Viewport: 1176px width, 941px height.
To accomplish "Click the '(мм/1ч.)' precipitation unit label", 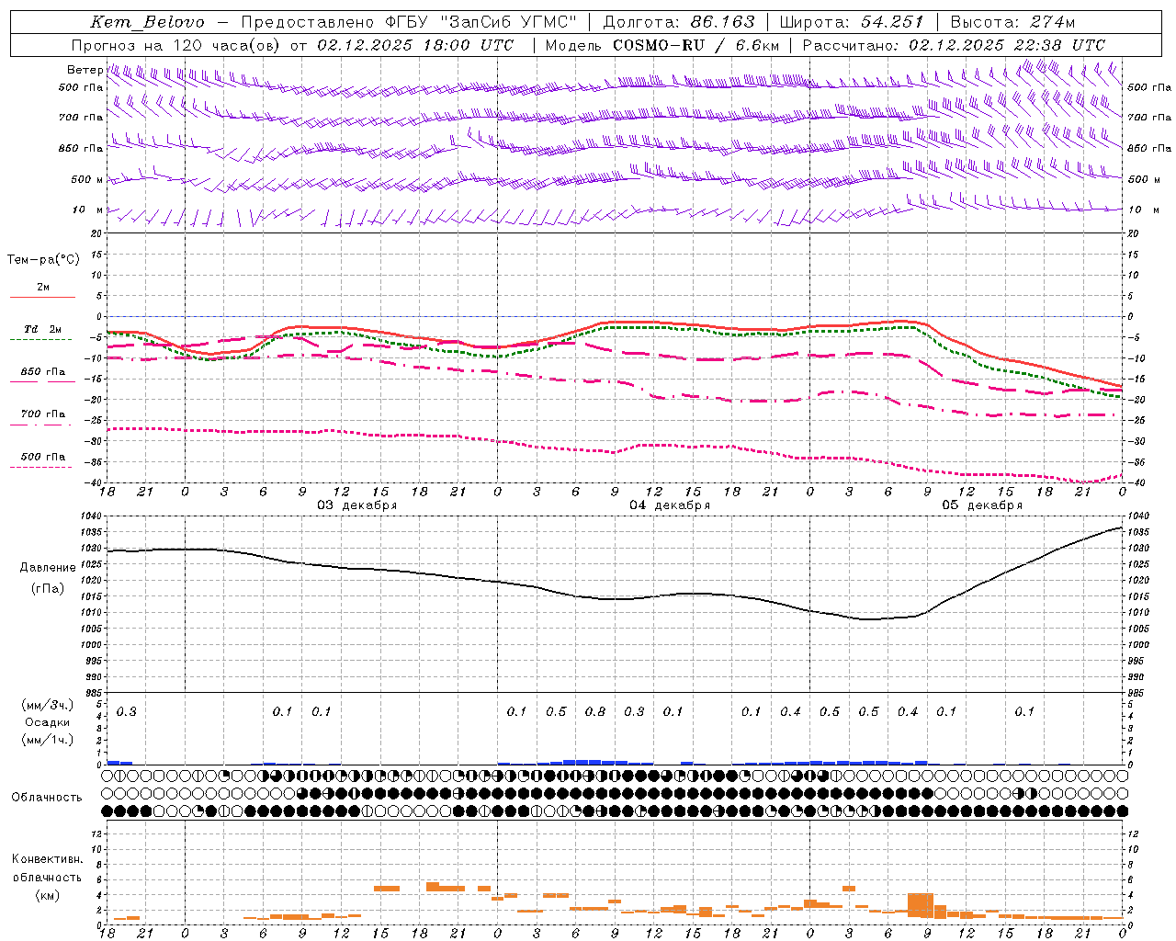I will click(x=48, y=740).
